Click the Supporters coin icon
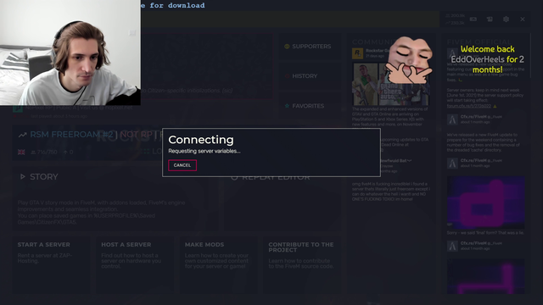This screenshot has width=543, height=305. coord(287,47)
